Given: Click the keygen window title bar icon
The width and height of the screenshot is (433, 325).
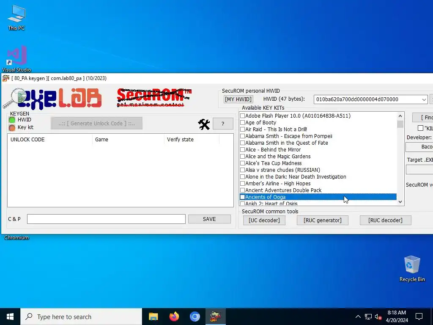Looking at the screenshot, I should (6, 78).
